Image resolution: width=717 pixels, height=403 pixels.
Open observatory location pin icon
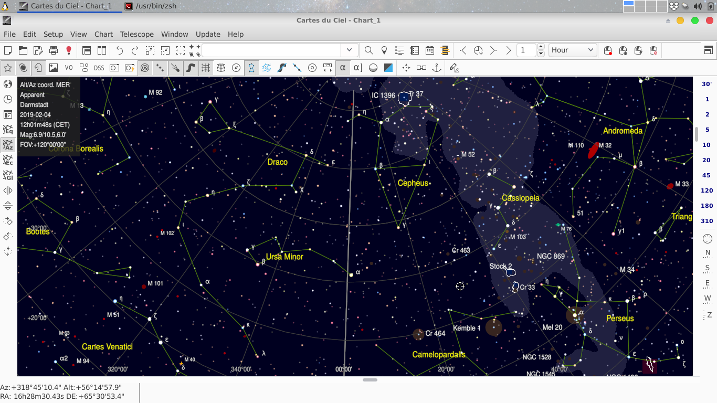384,50
